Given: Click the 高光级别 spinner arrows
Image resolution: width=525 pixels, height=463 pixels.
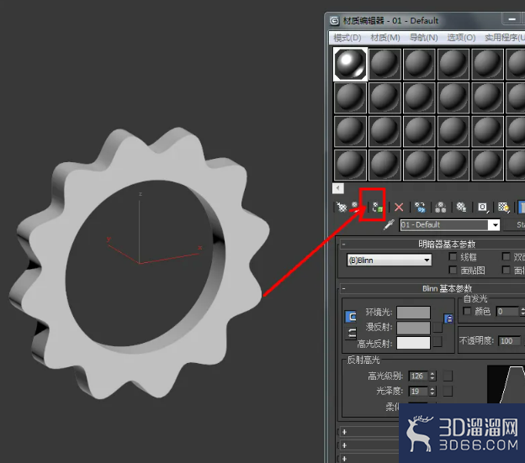Looking at the screenshot, I should click(432, 376).
